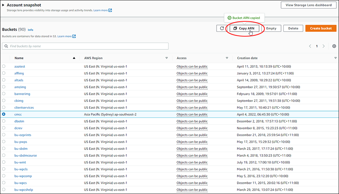The image size is (339, 194).
Task: Open the bu-ozprints bucket
Action: pos(23,135)
